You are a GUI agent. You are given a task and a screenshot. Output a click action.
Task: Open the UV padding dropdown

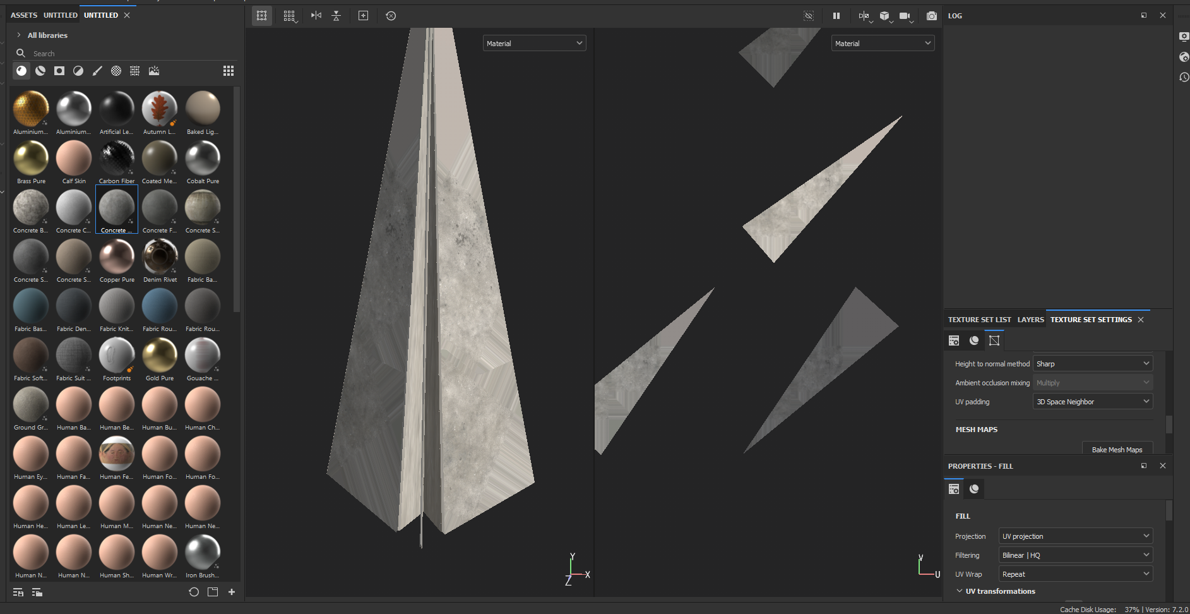click(x=1092, y=401)
